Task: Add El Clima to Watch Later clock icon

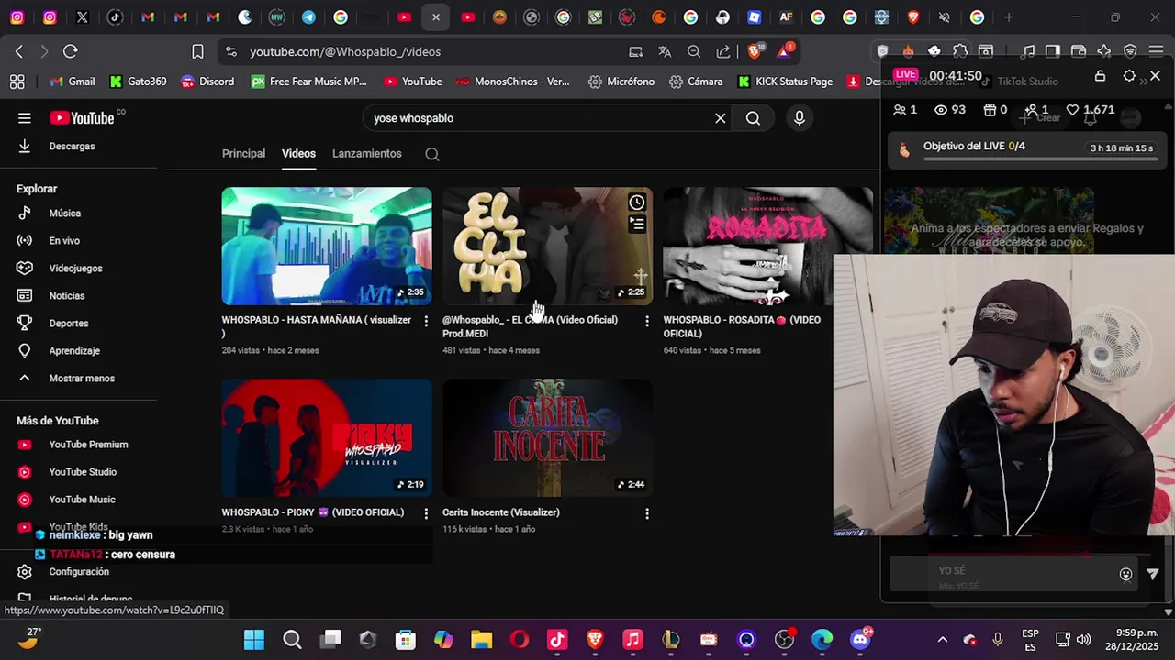Action: click(x=637, y=203)
